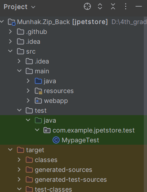This screenshot has width=147, height=192.
Task: Collapse the target folder
Action: [x=10, y=149]
